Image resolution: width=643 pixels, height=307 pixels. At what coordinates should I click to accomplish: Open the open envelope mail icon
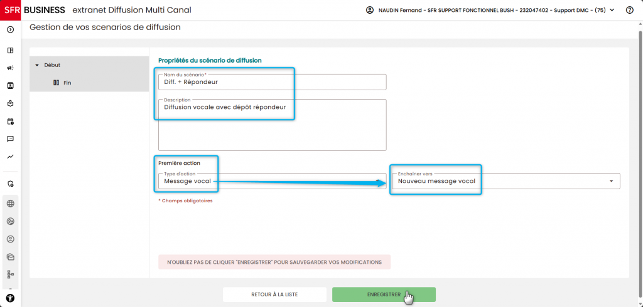pos(11,257)
